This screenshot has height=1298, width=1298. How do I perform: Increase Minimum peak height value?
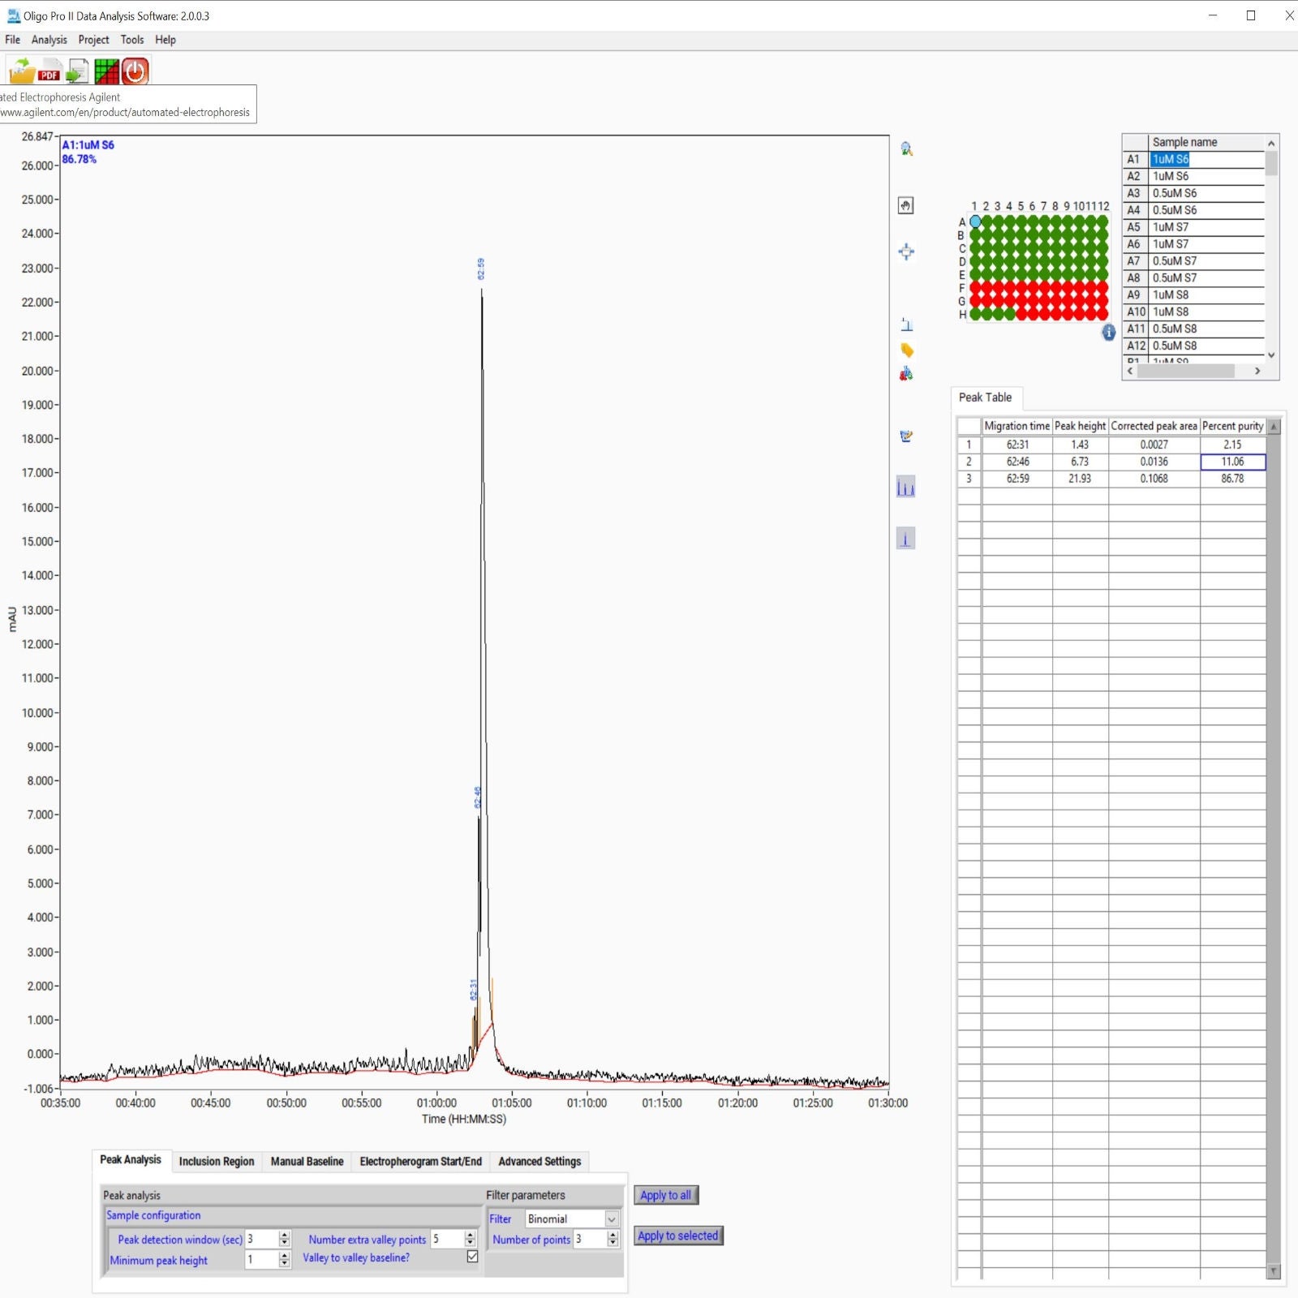click(x=284, y=1256)
